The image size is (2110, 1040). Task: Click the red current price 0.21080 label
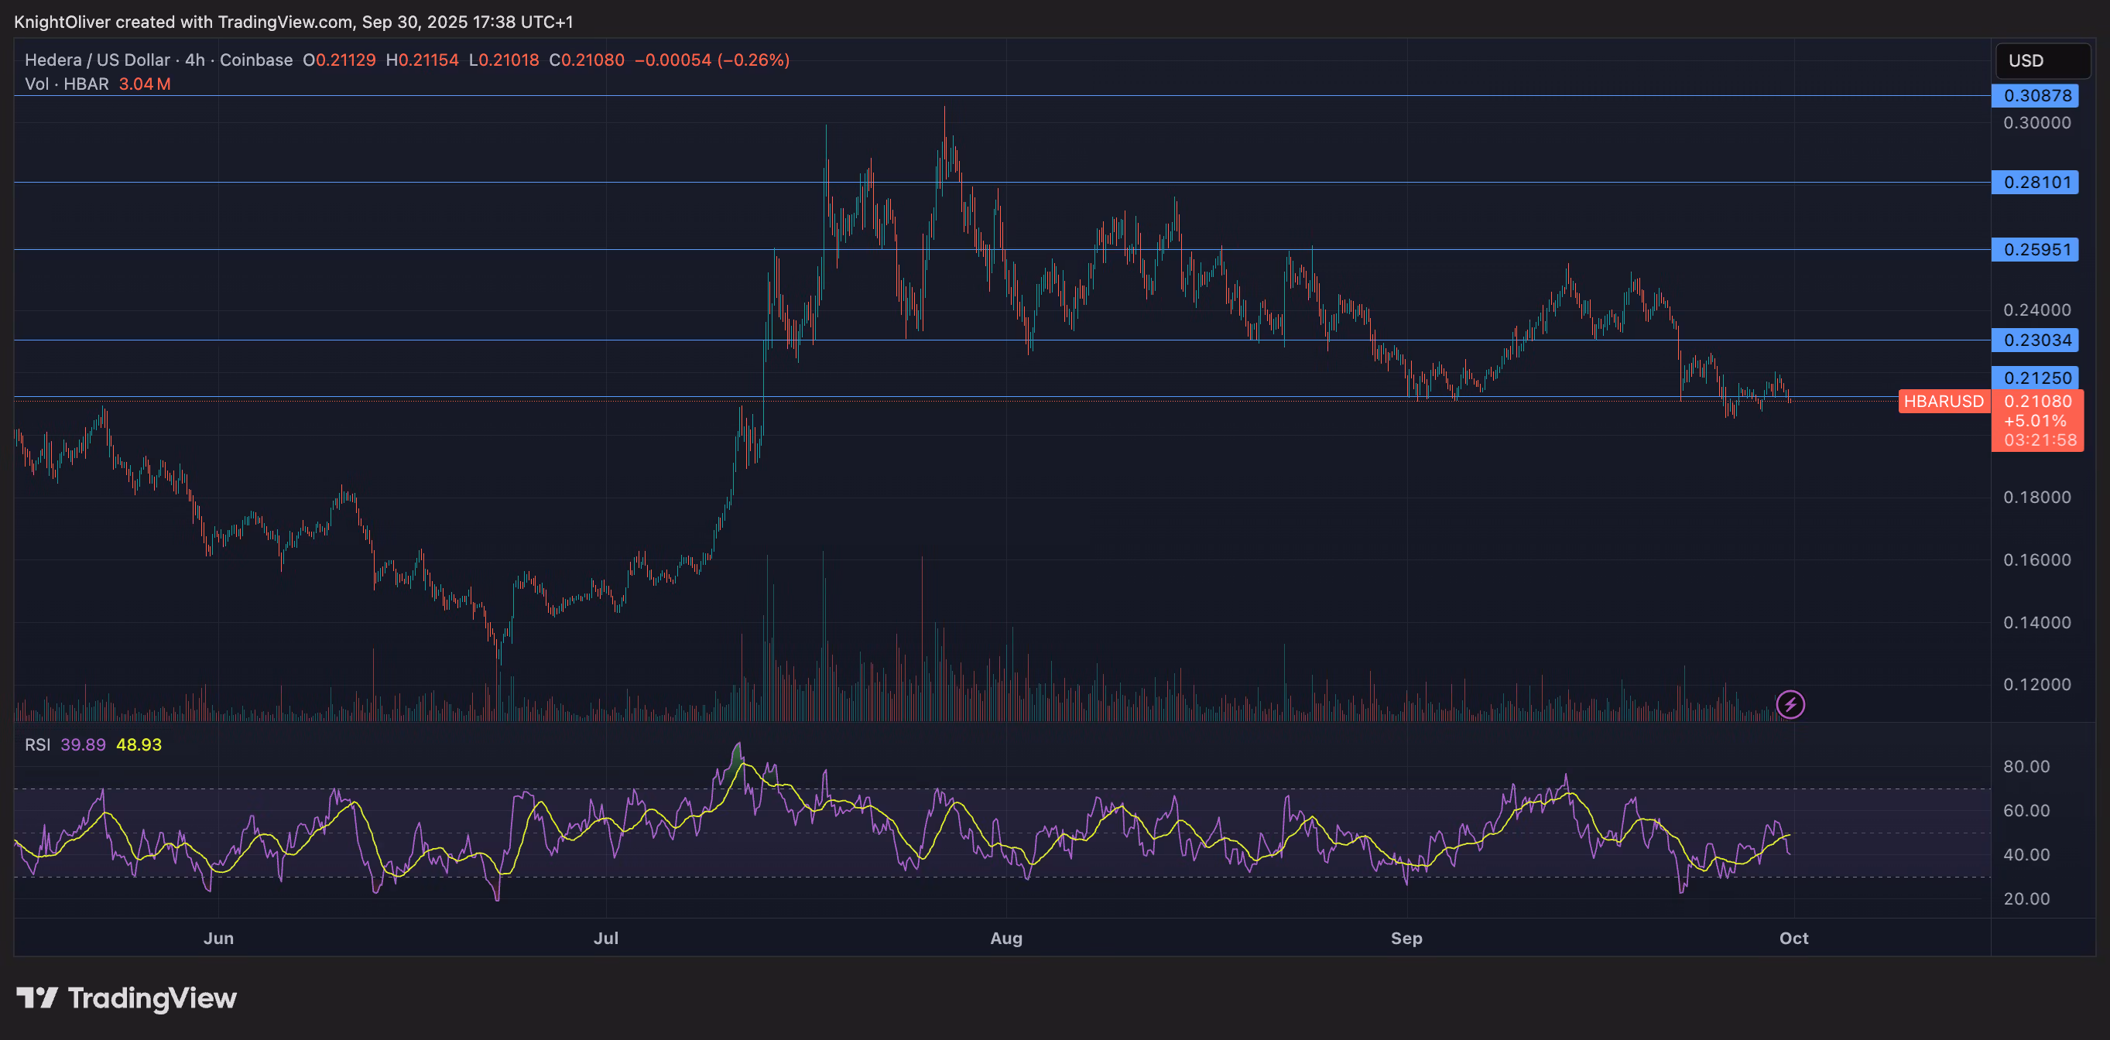(x=2038, y=402)
